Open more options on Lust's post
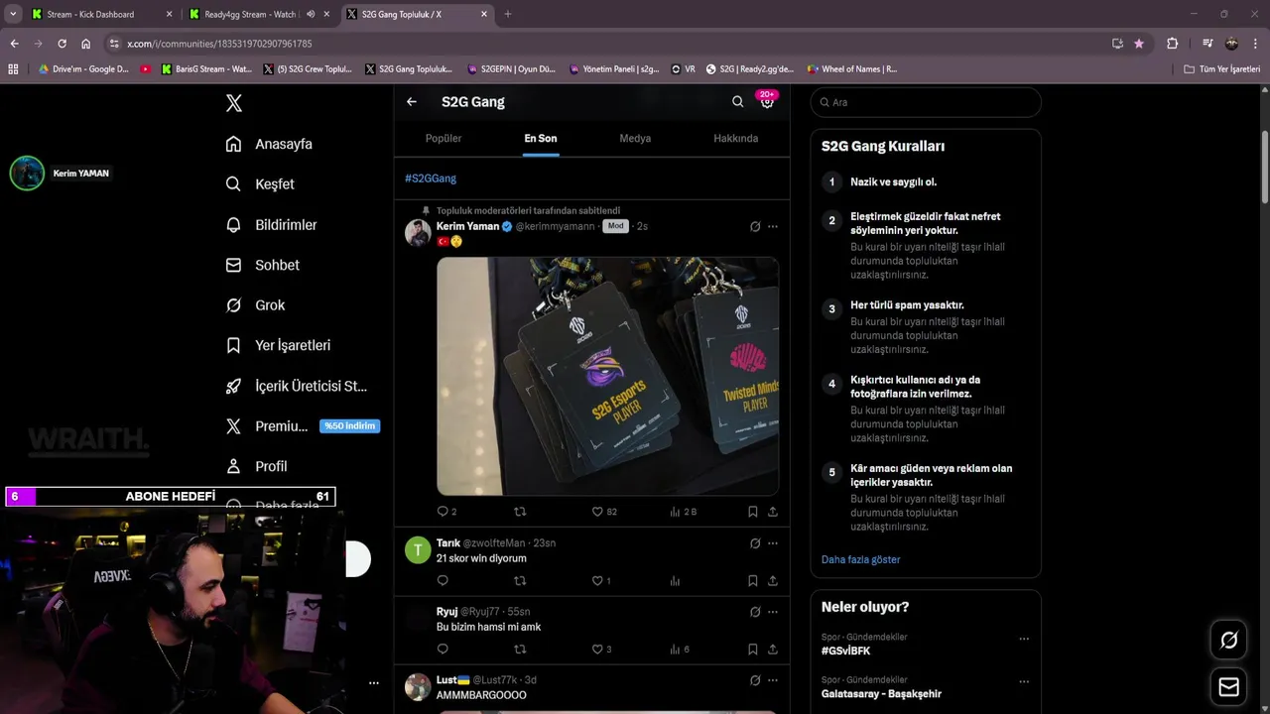This screenshot has width=1270, height=714. tap(773, 680)
